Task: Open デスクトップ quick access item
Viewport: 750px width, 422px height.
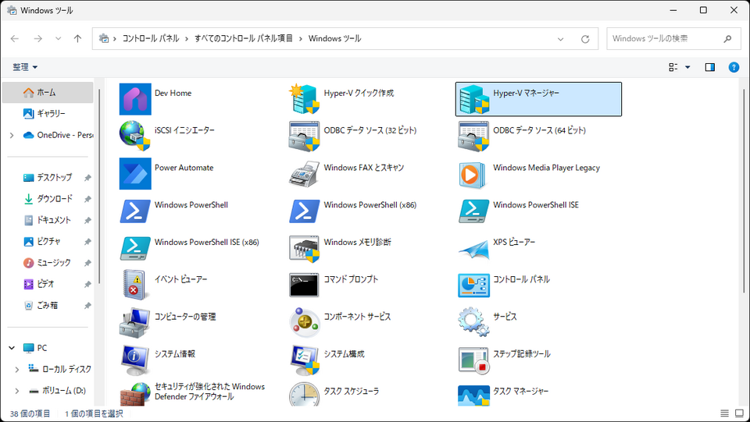Action: (x=48, y=178)
